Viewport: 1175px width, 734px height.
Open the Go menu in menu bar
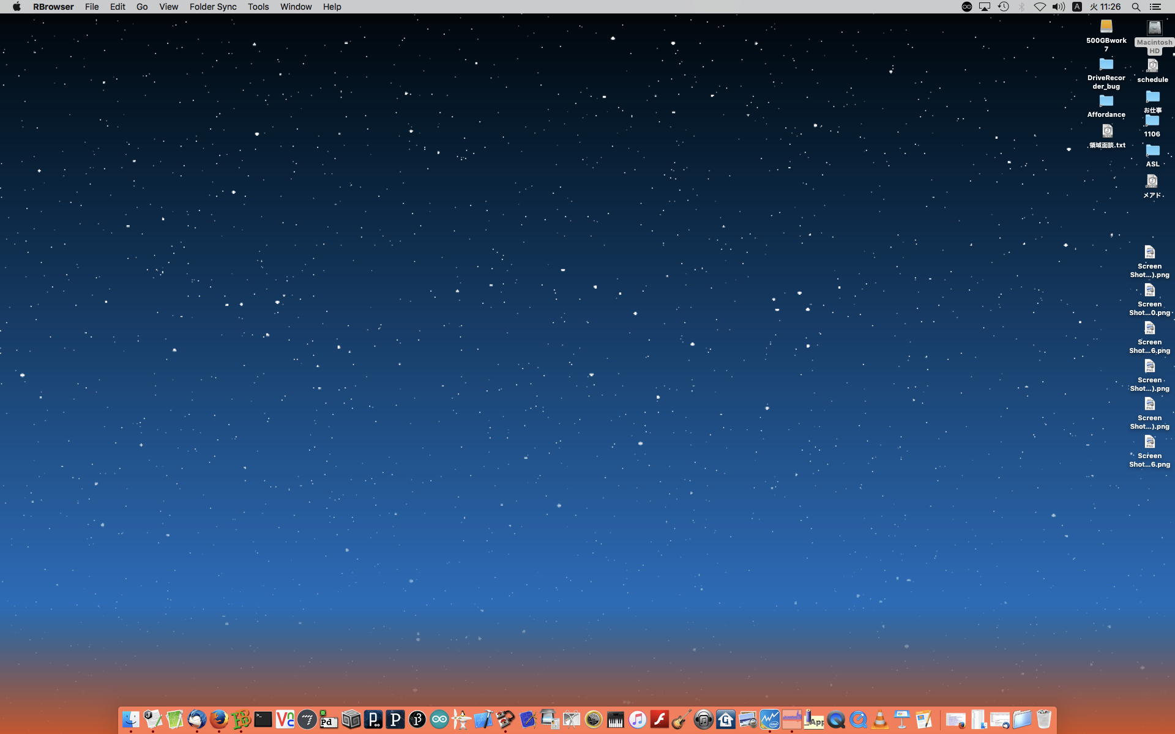[142, 7]
